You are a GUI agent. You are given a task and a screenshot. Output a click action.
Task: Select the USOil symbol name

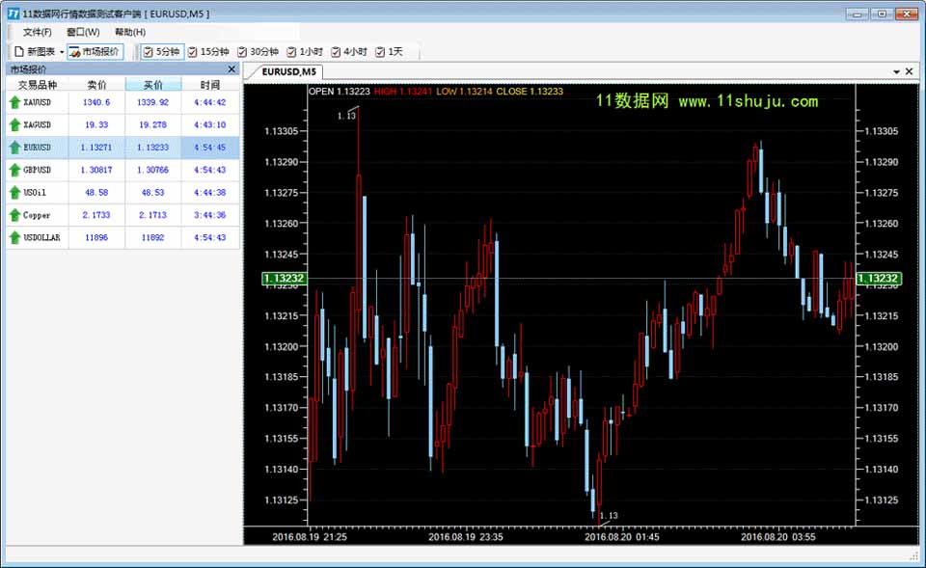click(x=35, y=193)
